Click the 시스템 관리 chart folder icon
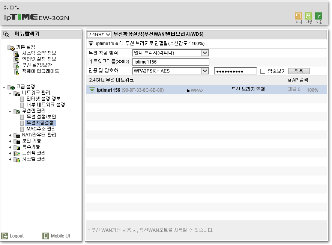 pos(17,159)
